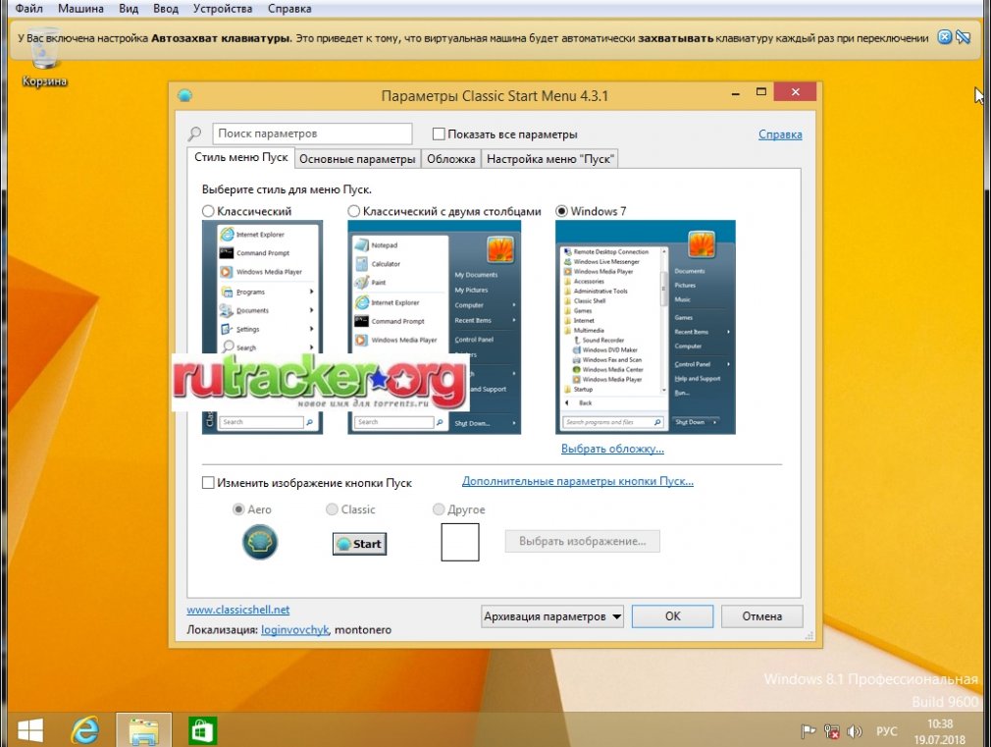This screenshot has height=747, width=991.
Task: Click the РУС language indicator in the tray
Action: pyautogui.click(x=886, y=731)
